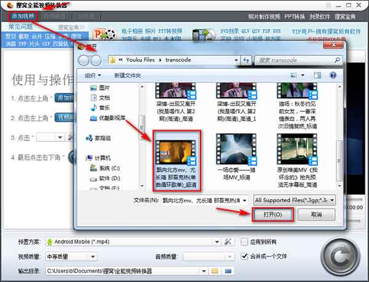Click the large round convert button

(x=340, y=257)
